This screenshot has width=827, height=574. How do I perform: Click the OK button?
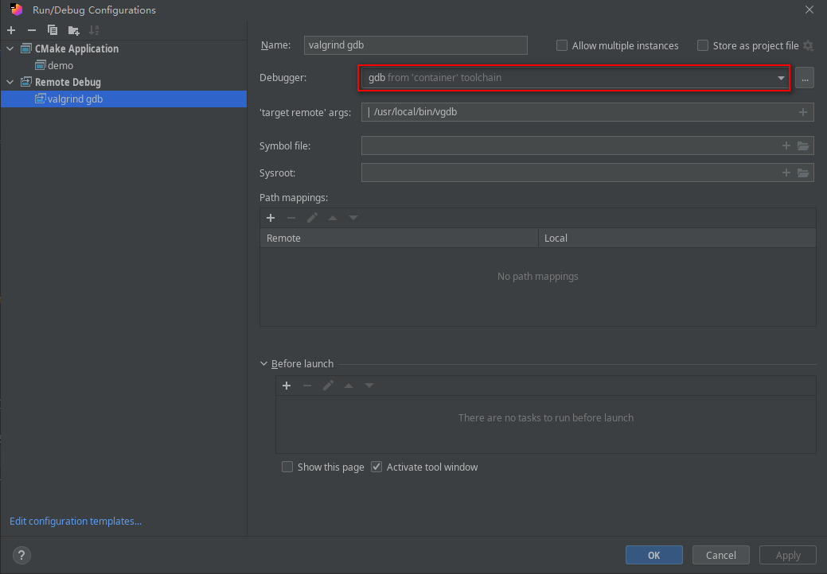click(654, 555)
